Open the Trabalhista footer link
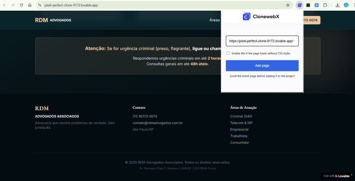The image size is (355, 181). point(239,136)
